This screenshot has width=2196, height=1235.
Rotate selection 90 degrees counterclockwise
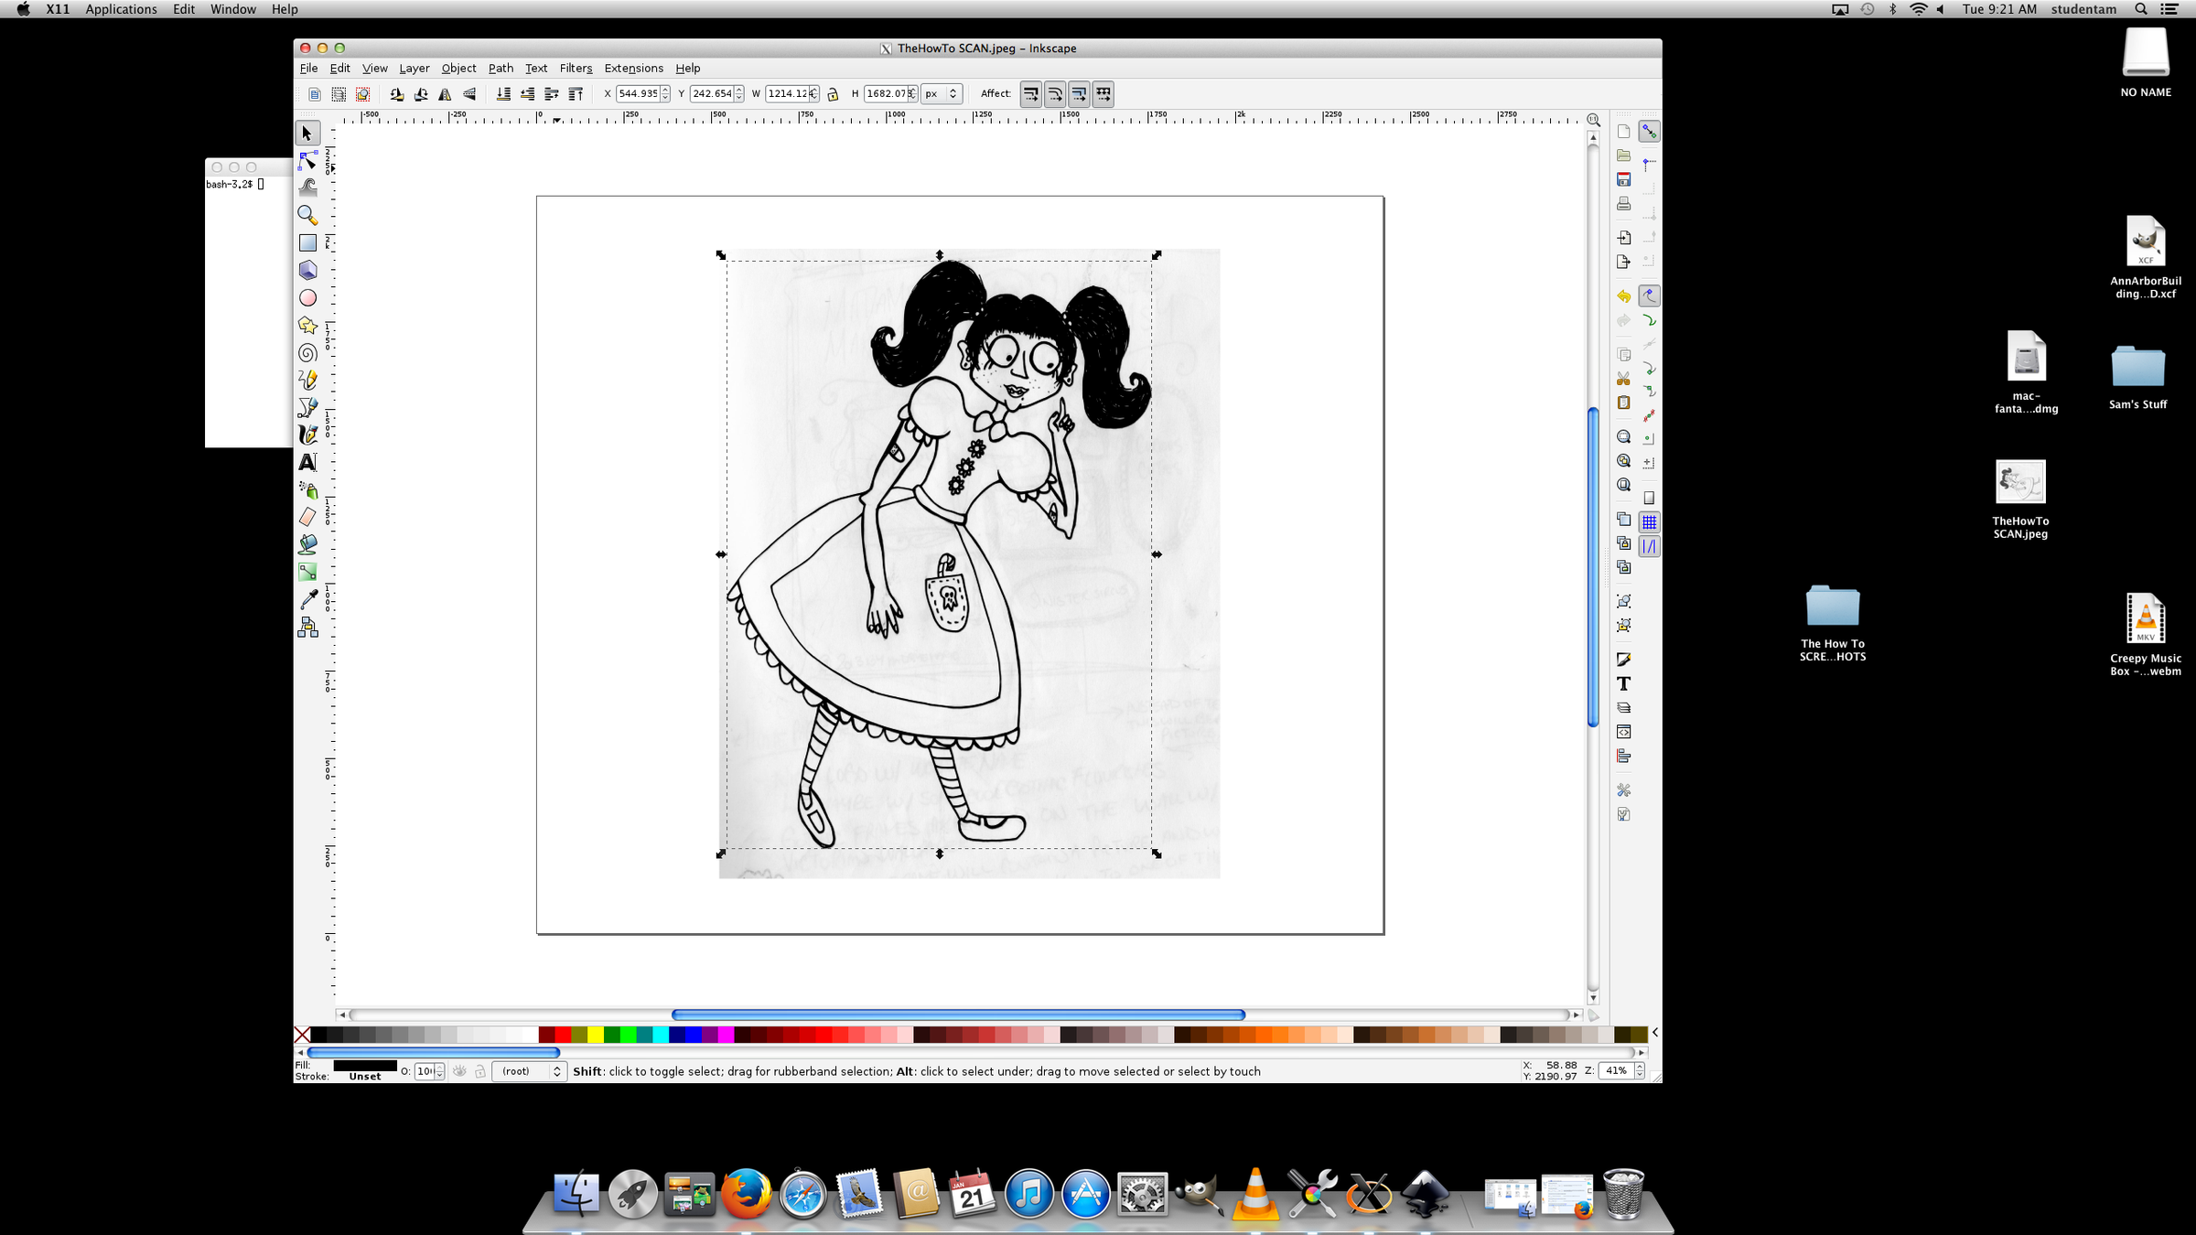click(x=397, y=93)
